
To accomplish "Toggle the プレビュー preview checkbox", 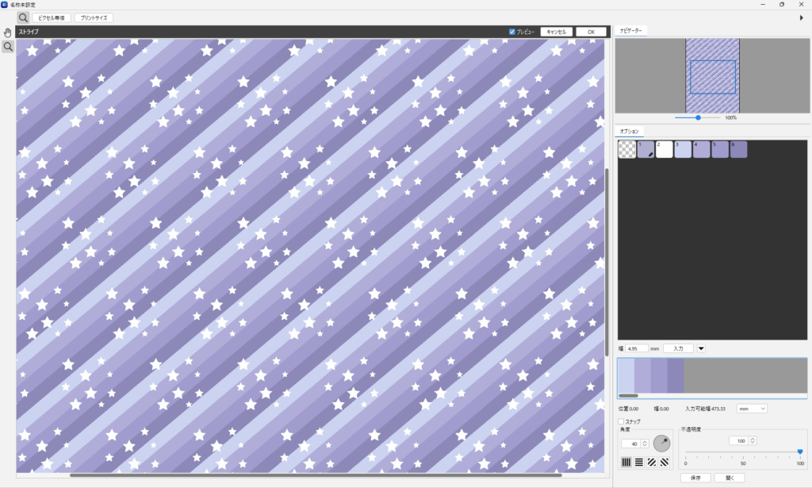I will tap(512, 32).
